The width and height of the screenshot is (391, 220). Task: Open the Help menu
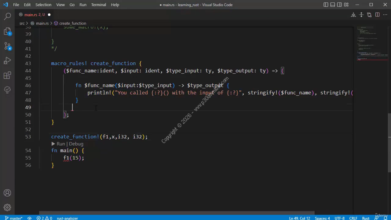click(x=115, y=5)
